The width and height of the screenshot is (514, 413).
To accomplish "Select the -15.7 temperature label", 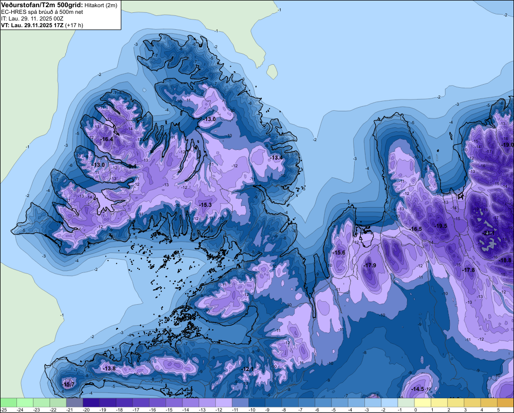I will pyautogui.click(x=68, y=385).
